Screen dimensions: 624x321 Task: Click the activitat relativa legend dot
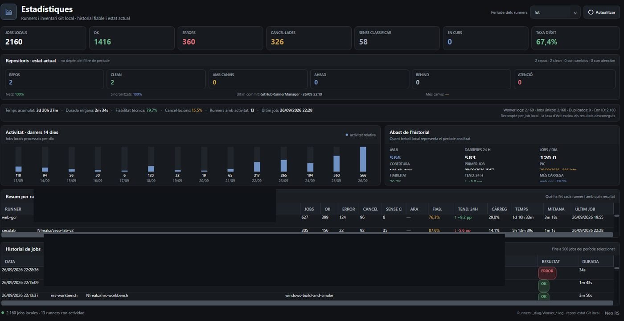347,135
